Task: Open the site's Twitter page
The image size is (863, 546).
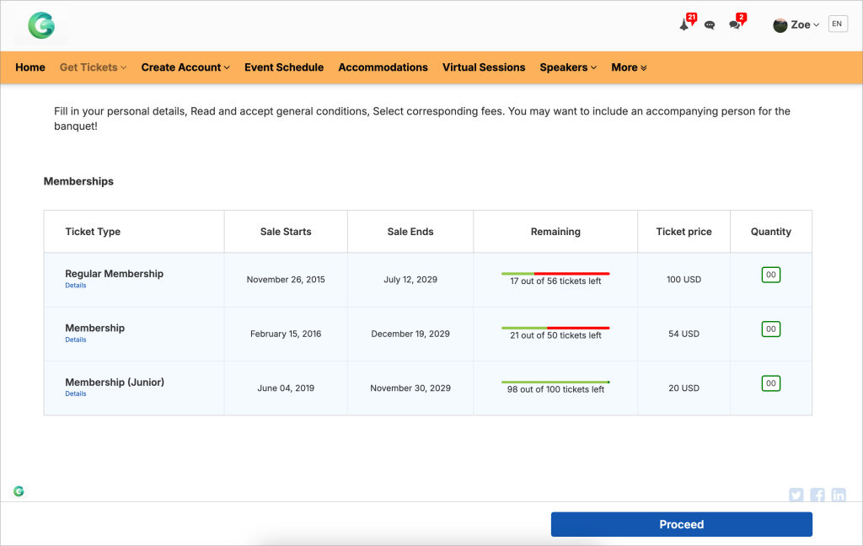Action: click(796, 495)
